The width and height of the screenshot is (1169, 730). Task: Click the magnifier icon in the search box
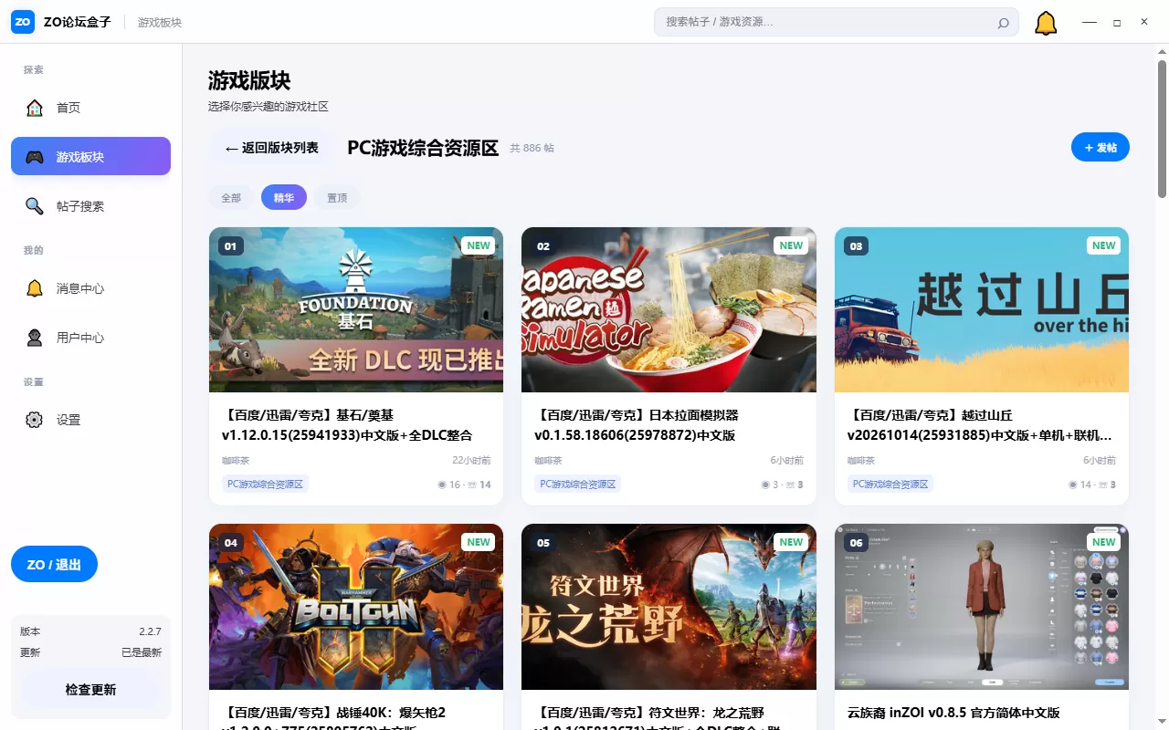1003,23
